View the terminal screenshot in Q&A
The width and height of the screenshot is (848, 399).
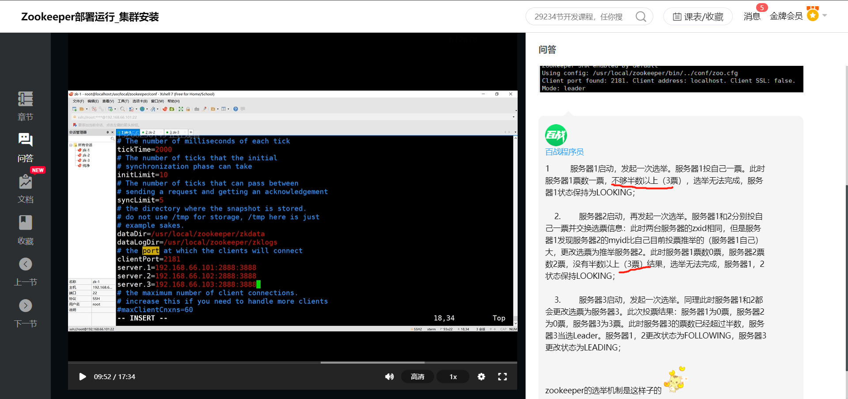click(x=671, y=79)
